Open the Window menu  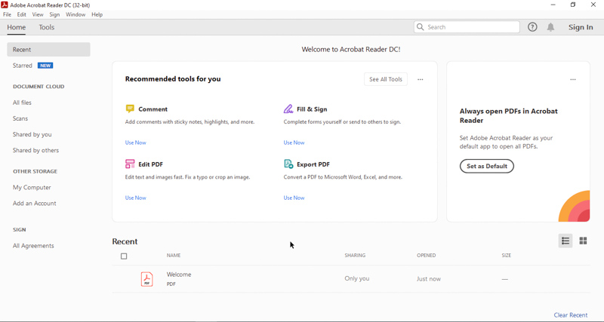[x=75, y=14]
